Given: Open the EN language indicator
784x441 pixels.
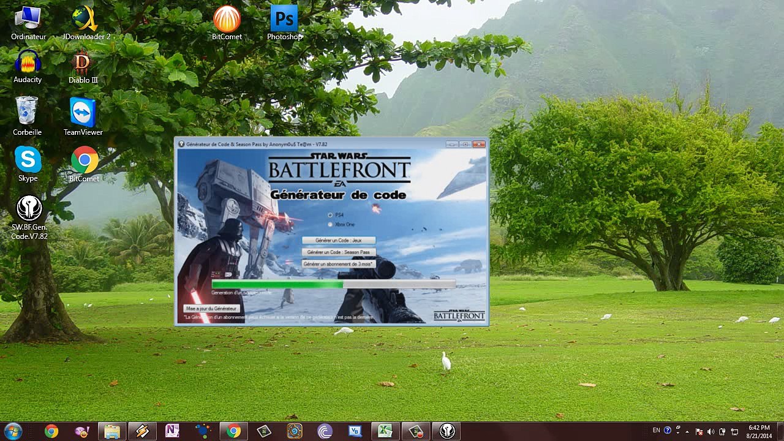Looking at the screenshot, I should point(656,431).
